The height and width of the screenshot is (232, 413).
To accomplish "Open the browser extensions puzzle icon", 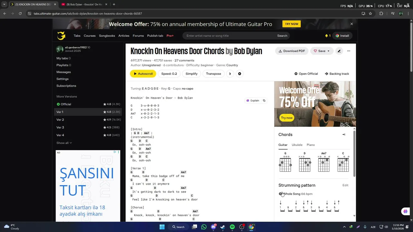I will (381, 14).
